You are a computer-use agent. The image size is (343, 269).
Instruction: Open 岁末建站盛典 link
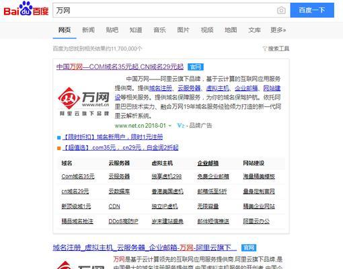[167, 221]
